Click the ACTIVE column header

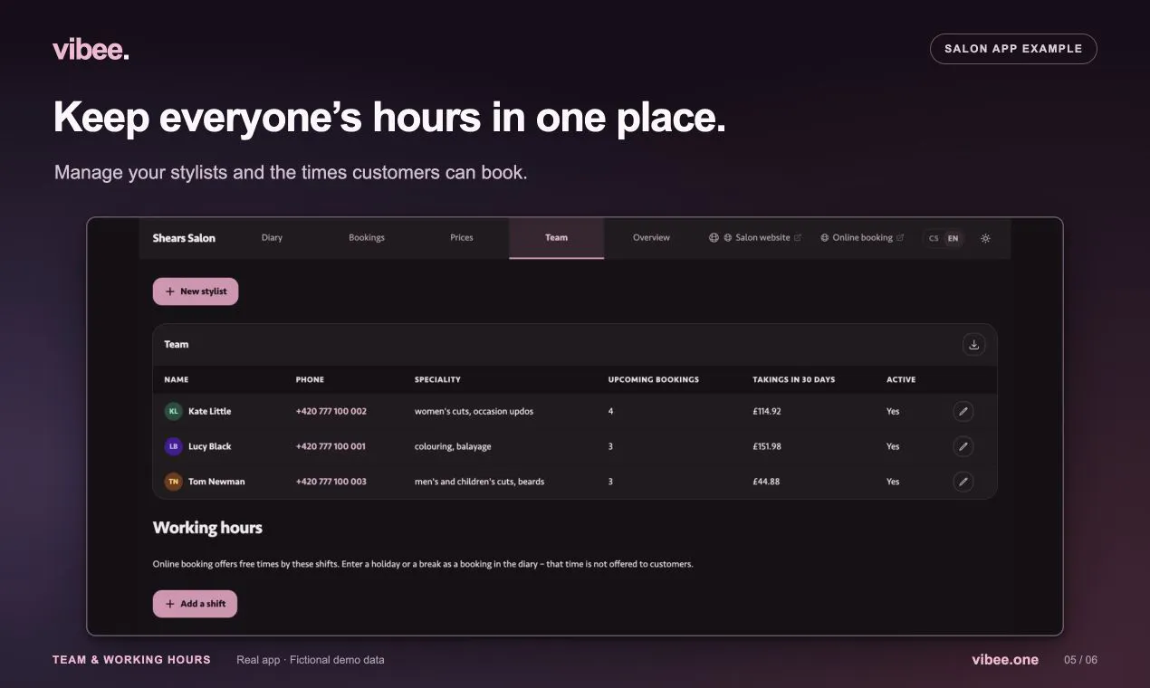(901, 379)
